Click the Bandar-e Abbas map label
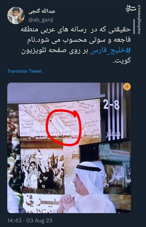The width and height of the screenshot is (146, 227). click(x=91, y=124)
